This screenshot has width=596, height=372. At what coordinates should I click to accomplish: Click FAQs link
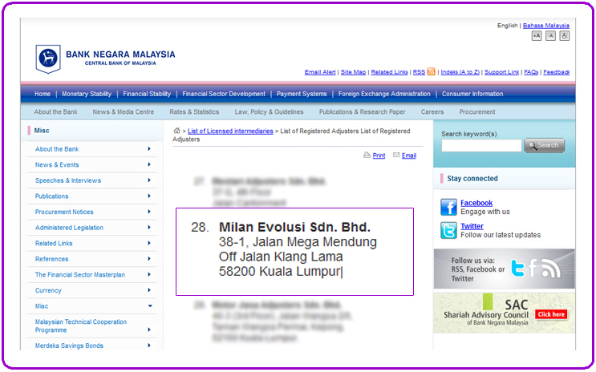point(531,72)
